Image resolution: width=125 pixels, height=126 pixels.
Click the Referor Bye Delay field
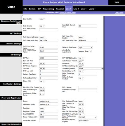point(49,74)
